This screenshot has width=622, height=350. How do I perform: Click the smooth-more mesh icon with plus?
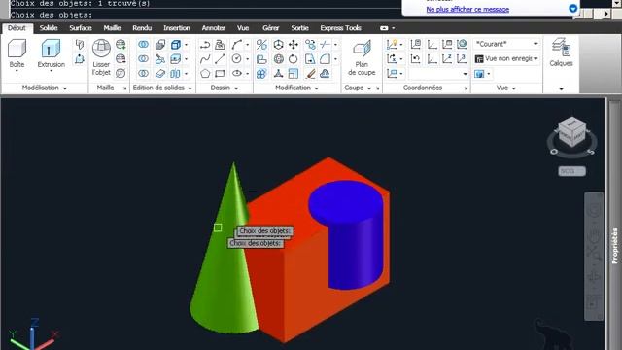pos(121,45)
